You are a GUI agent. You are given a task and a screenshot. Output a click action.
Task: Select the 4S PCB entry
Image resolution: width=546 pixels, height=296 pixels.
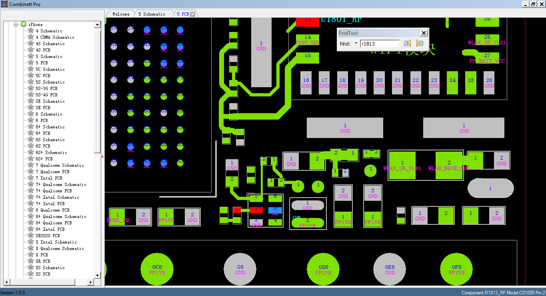point(43,50)
